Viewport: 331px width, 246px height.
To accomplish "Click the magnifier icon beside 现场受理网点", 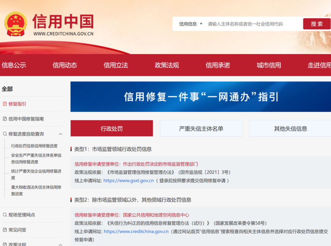I will [5, 215].
